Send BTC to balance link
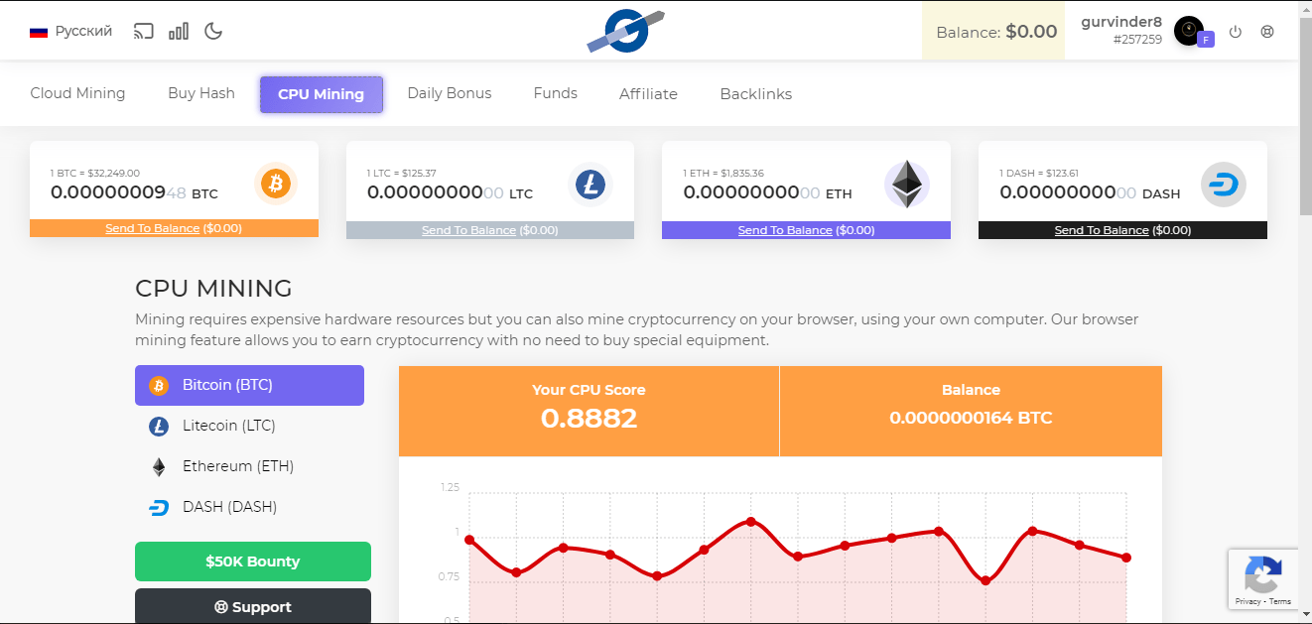Viewport: 1312px width, 624px height. (x=153, y=228)
